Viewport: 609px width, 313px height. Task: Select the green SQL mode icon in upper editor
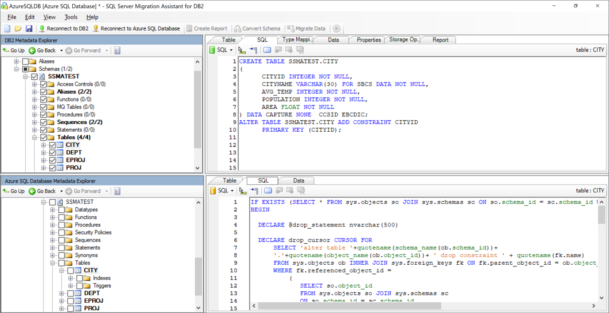click(212, 50)
